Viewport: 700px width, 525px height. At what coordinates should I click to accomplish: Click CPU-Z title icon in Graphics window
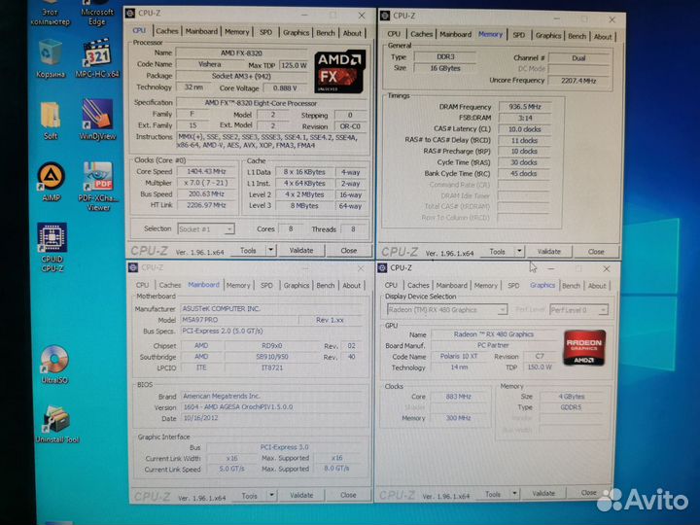click(x=382, y=268)
